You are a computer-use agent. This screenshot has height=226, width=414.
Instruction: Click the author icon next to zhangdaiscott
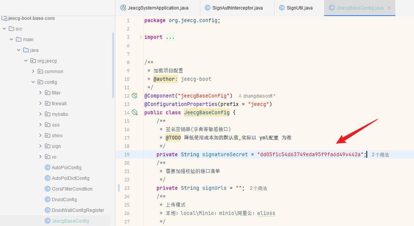[x=240, y=96]
